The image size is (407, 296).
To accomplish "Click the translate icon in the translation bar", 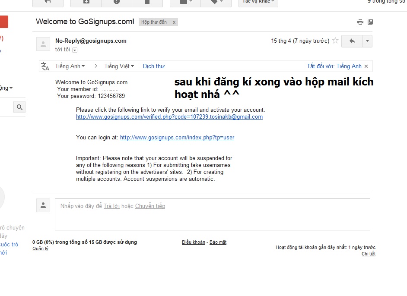I will pyautogui.click(x=45, y=66).
